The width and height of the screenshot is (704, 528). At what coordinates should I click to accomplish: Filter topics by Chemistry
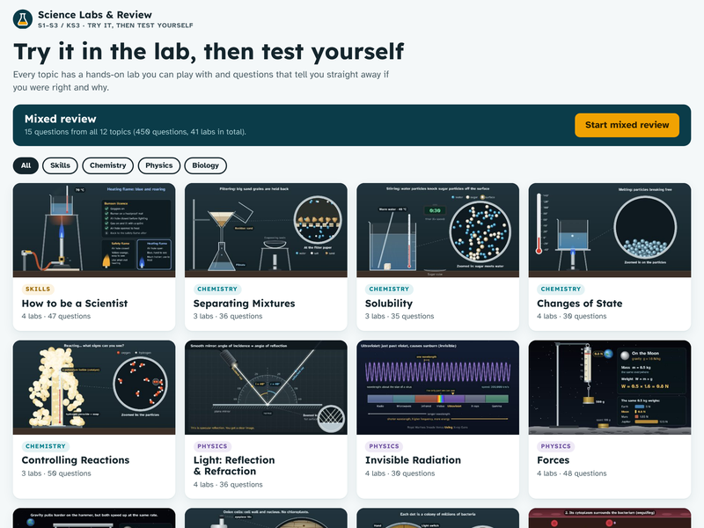tap(107, 165)
